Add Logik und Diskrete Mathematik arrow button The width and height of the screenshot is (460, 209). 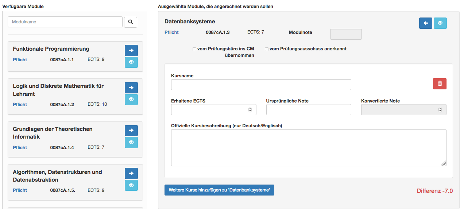pos(131,88)
